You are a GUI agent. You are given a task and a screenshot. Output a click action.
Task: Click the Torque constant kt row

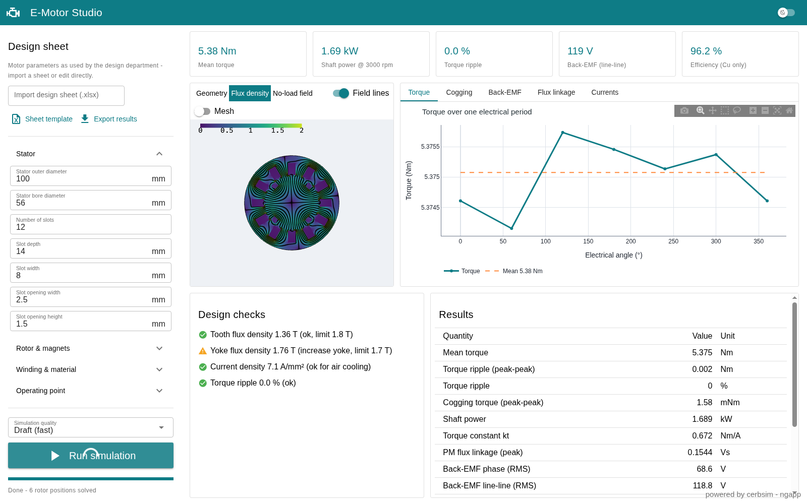(x=611, y=436)
